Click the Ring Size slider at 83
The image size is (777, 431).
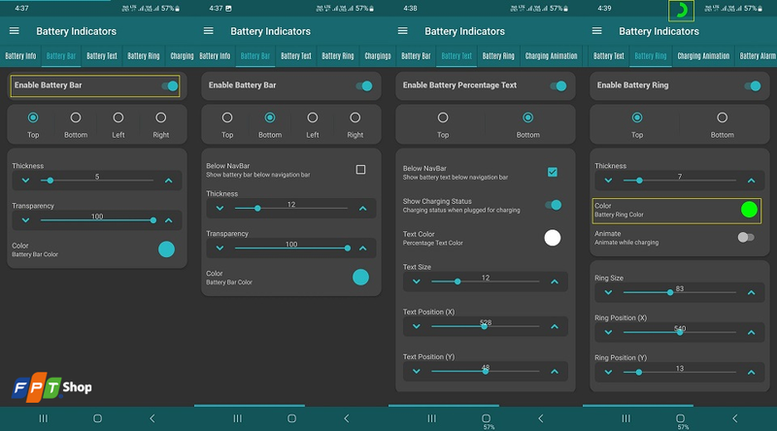point(679,292)
